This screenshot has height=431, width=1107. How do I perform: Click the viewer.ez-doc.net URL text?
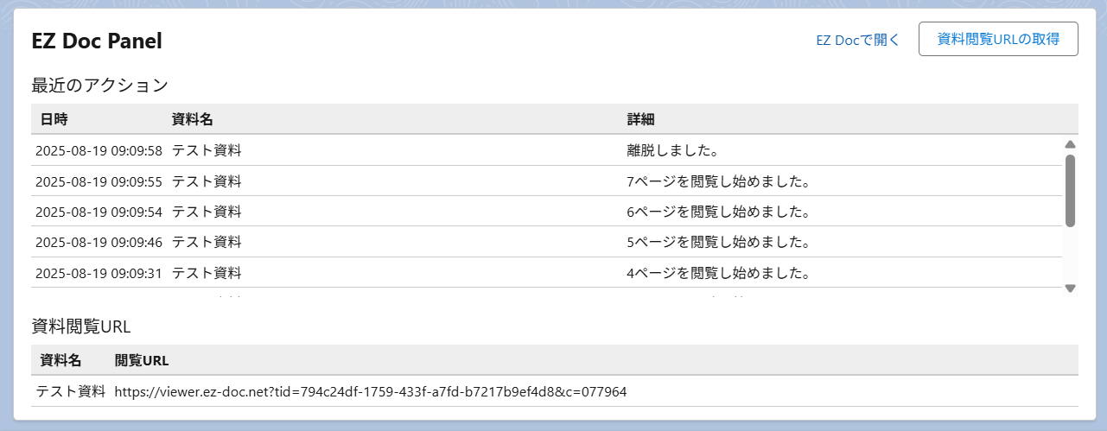pos(370,391)
